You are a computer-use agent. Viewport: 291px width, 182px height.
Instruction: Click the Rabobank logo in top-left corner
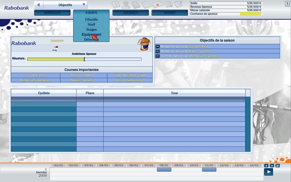pos(16,8)
